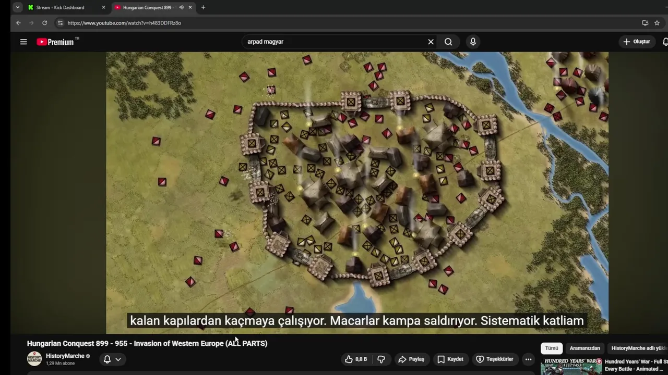Share video via Paylaş button

[411, 359]
